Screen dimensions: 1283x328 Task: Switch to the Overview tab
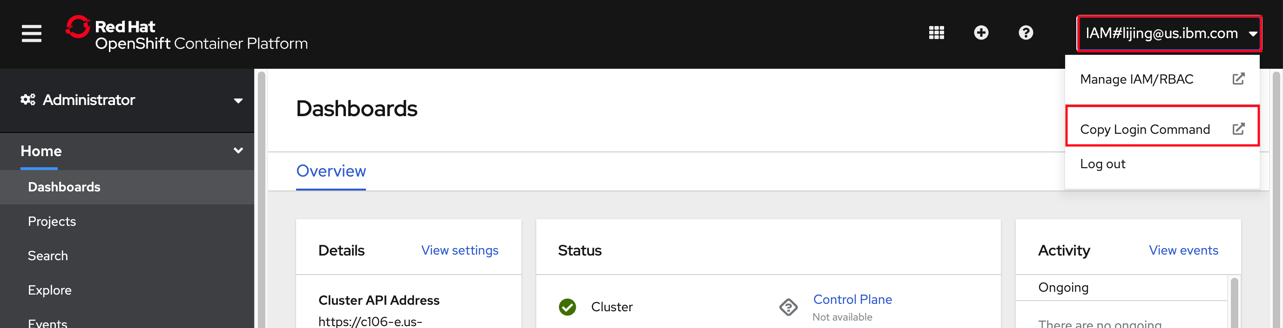[x=331, y=171]
